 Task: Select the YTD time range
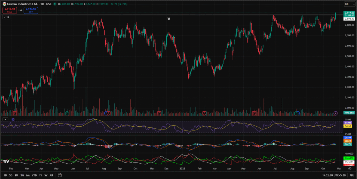pyautogui.click(x=34, y=175)
